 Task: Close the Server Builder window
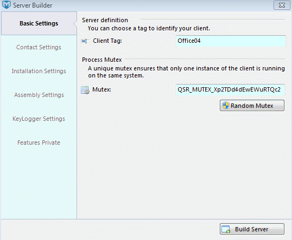click(282, 5)
